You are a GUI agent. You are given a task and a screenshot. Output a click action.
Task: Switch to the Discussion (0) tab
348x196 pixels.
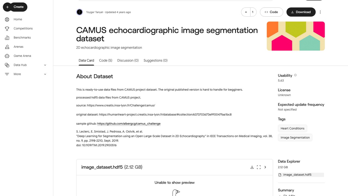(128, 60)
